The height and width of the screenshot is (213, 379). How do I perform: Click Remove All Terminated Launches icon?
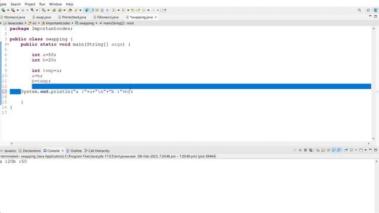pyautogui.click(x=311, y=150)
